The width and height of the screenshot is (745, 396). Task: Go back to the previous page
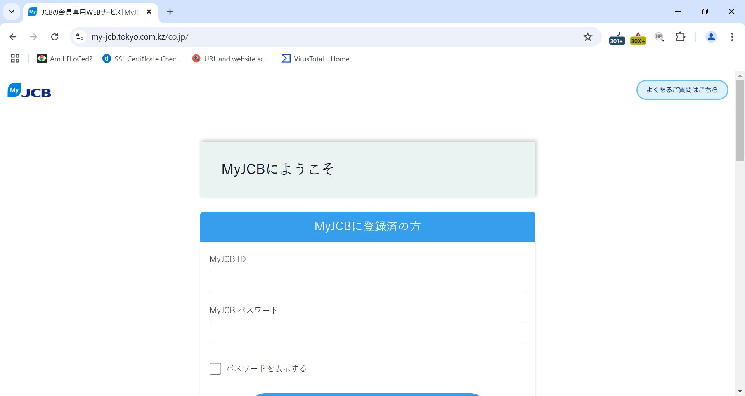[x=13, y=37]
